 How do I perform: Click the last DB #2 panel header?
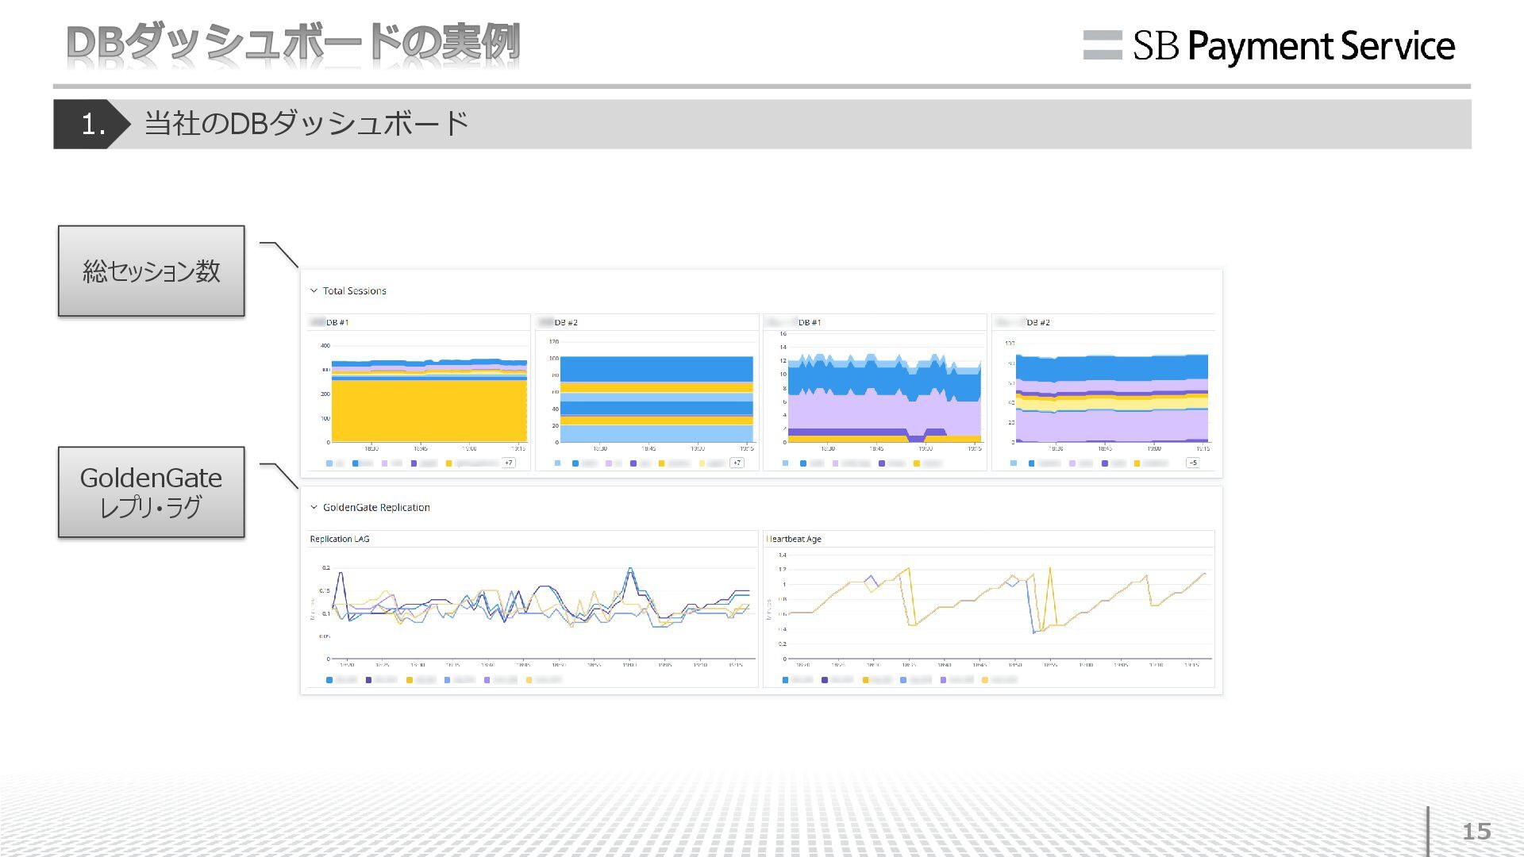1038,322
